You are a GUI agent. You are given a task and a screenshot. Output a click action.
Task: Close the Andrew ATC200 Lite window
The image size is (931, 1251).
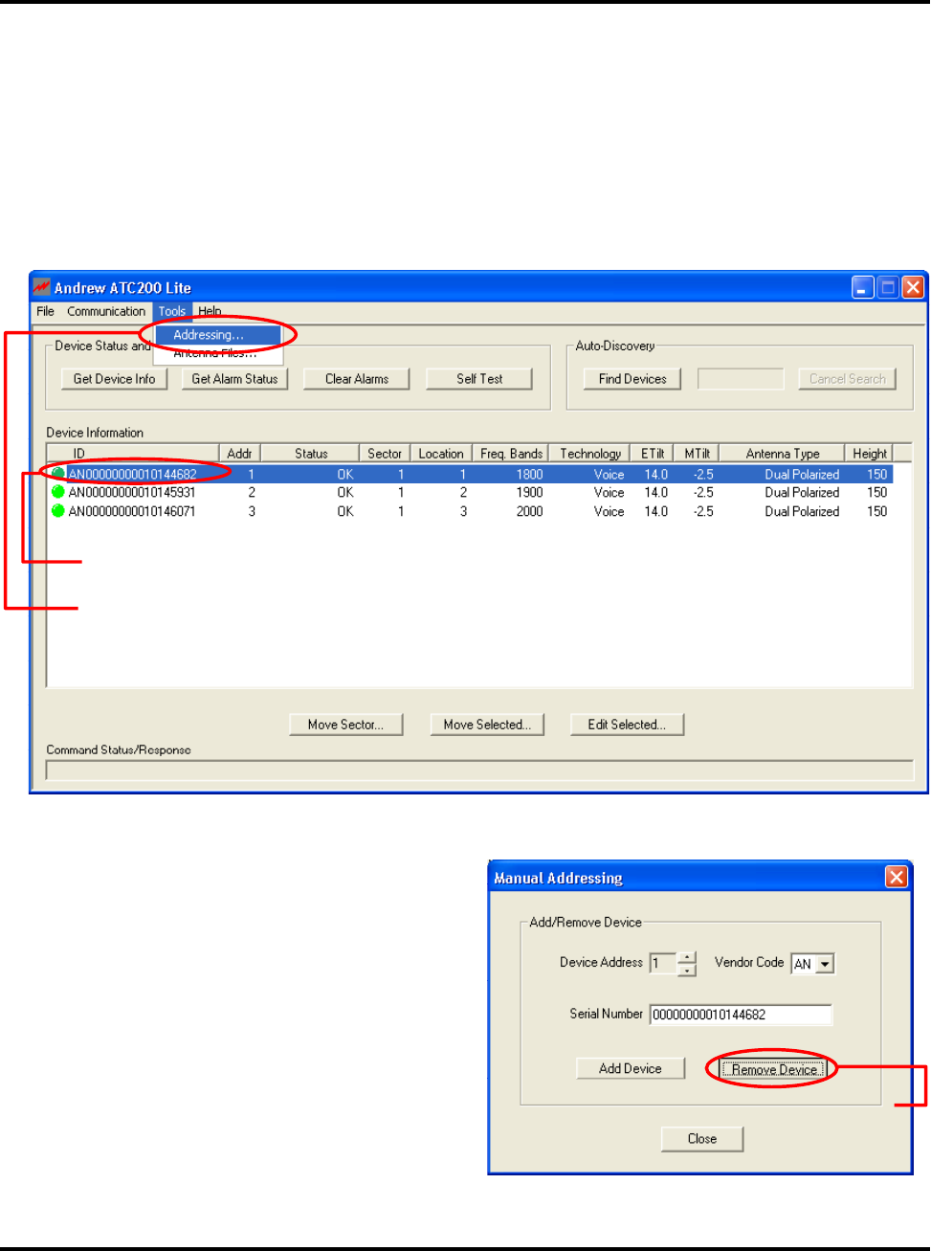click(x=913, y=287)
